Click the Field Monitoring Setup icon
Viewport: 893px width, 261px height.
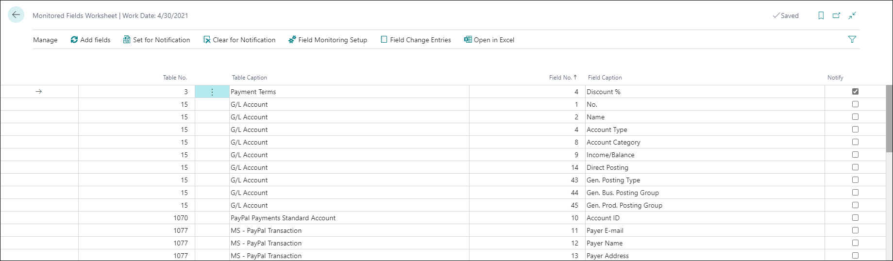[292, 40]
